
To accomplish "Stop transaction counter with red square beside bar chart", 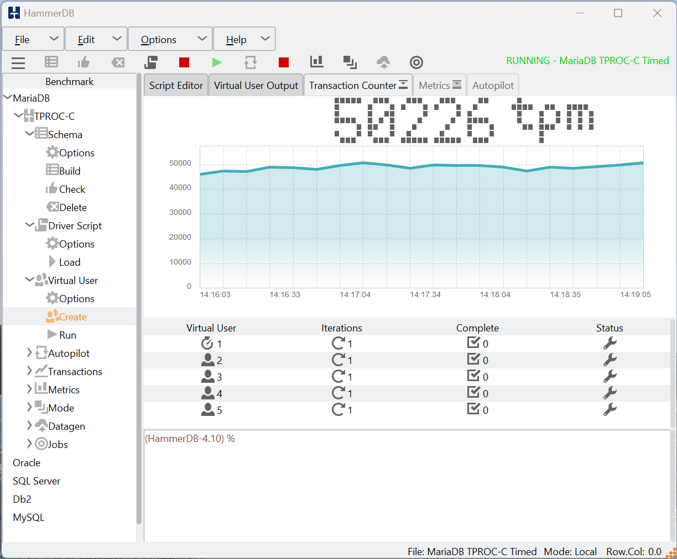I will (284, 62).
